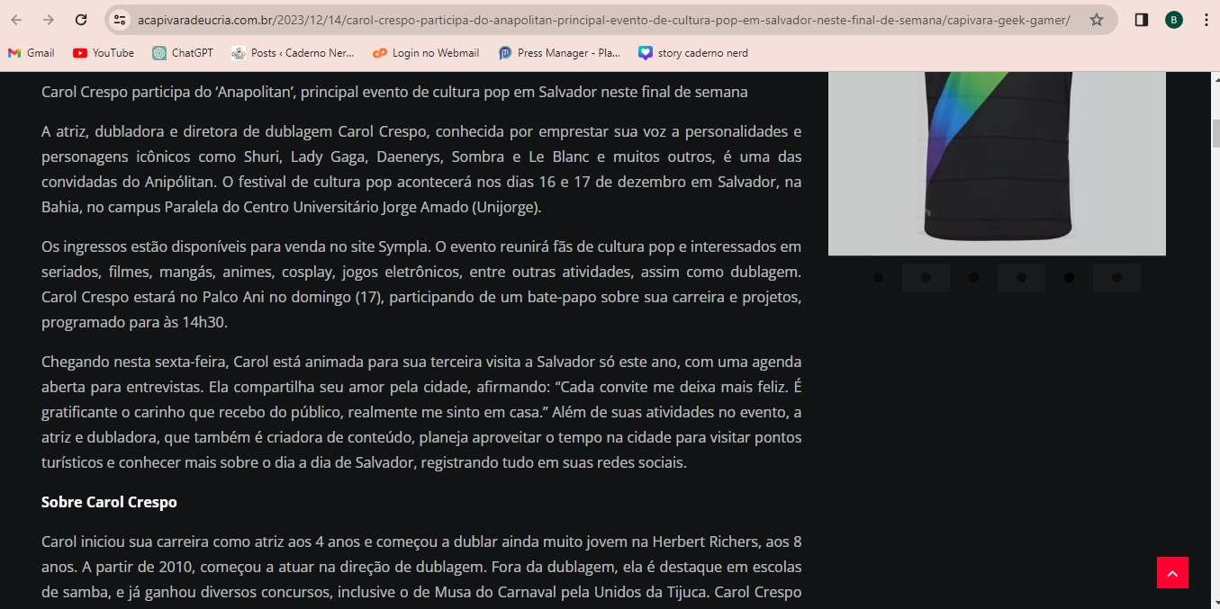The image size is (1220, 609).
Task: Select the last carousel dot under the image
Action: pyautogui.click(x=1116, y=277)
